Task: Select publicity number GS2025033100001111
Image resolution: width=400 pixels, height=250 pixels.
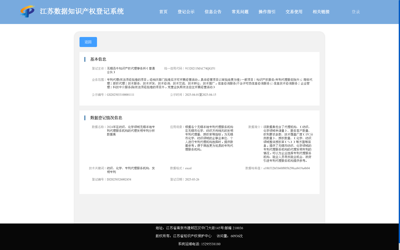Action: [120, 95]
